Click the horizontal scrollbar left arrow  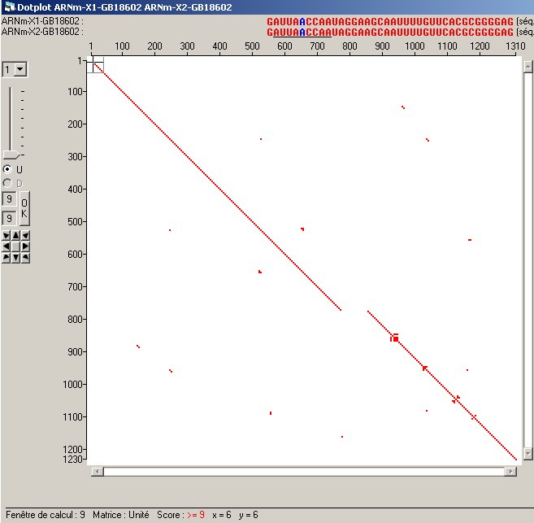(98, 471)
